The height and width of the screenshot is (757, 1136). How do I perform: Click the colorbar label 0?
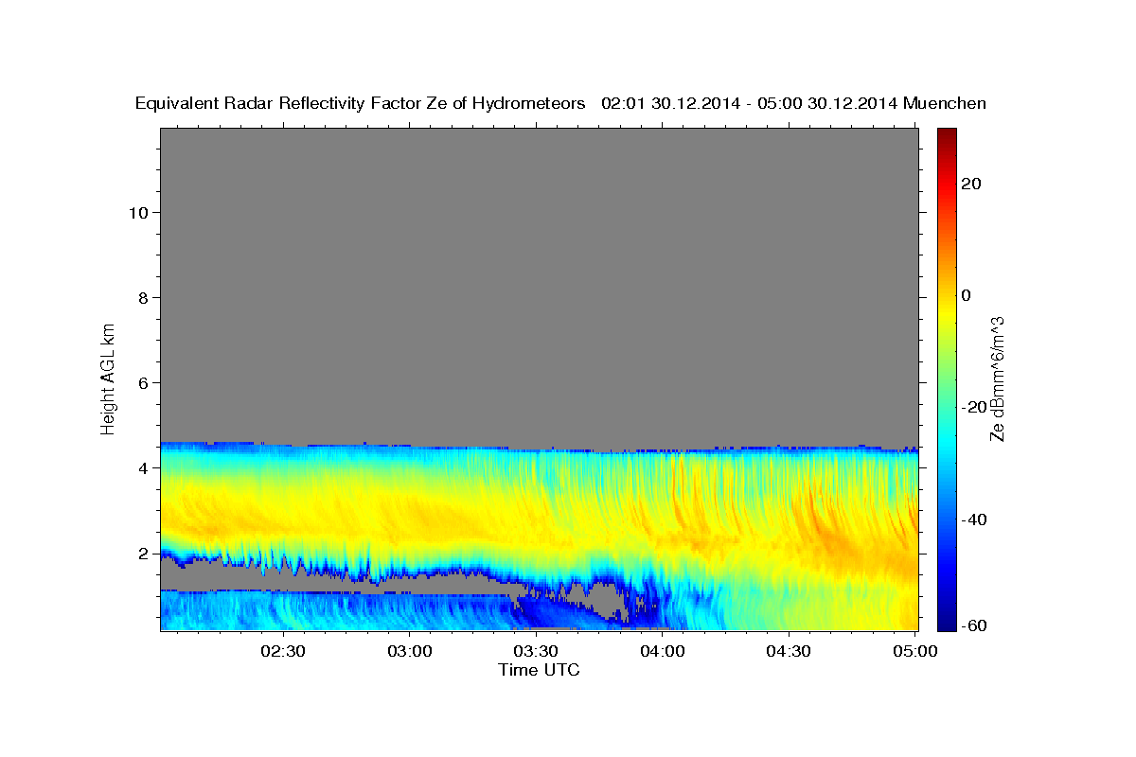click(x=966, y=295)
